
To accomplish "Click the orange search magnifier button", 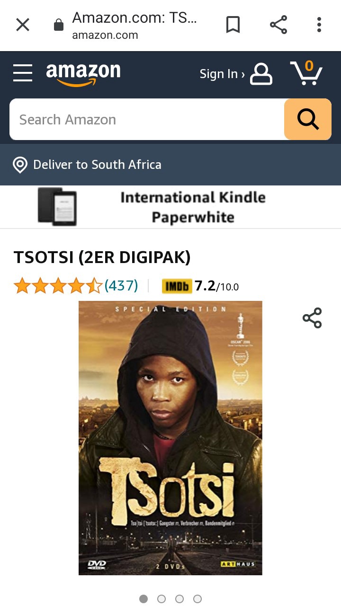I will coord(308,119).
